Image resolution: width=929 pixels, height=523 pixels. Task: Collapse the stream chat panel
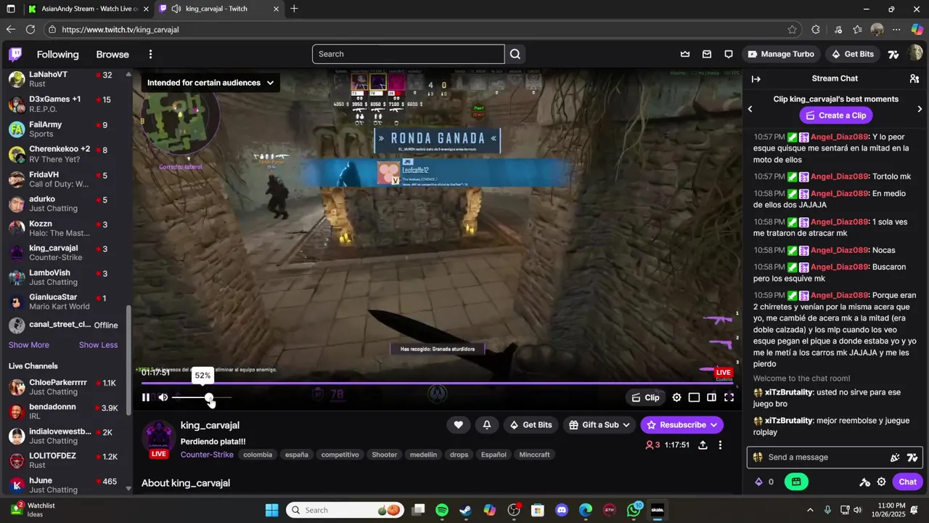click(x=756, y=78)
